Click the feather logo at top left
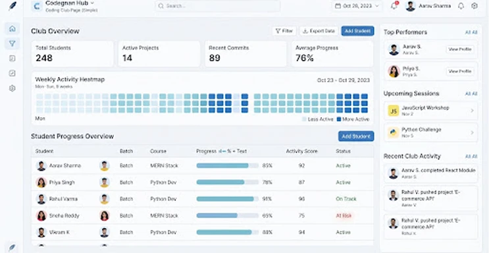489x253 pixels. (13, 6)
